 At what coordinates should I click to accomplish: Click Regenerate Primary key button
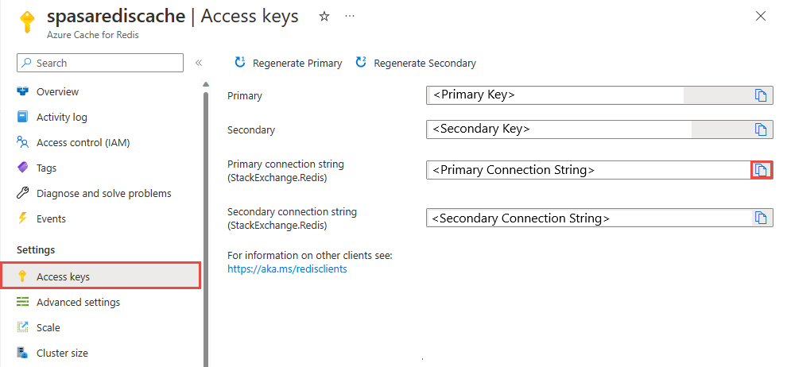[x=289, y=63]
